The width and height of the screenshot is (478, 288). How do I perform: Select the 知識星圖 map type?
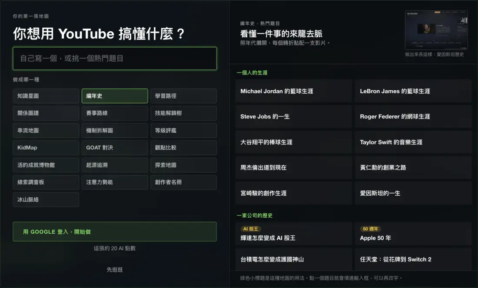point(46,96)
